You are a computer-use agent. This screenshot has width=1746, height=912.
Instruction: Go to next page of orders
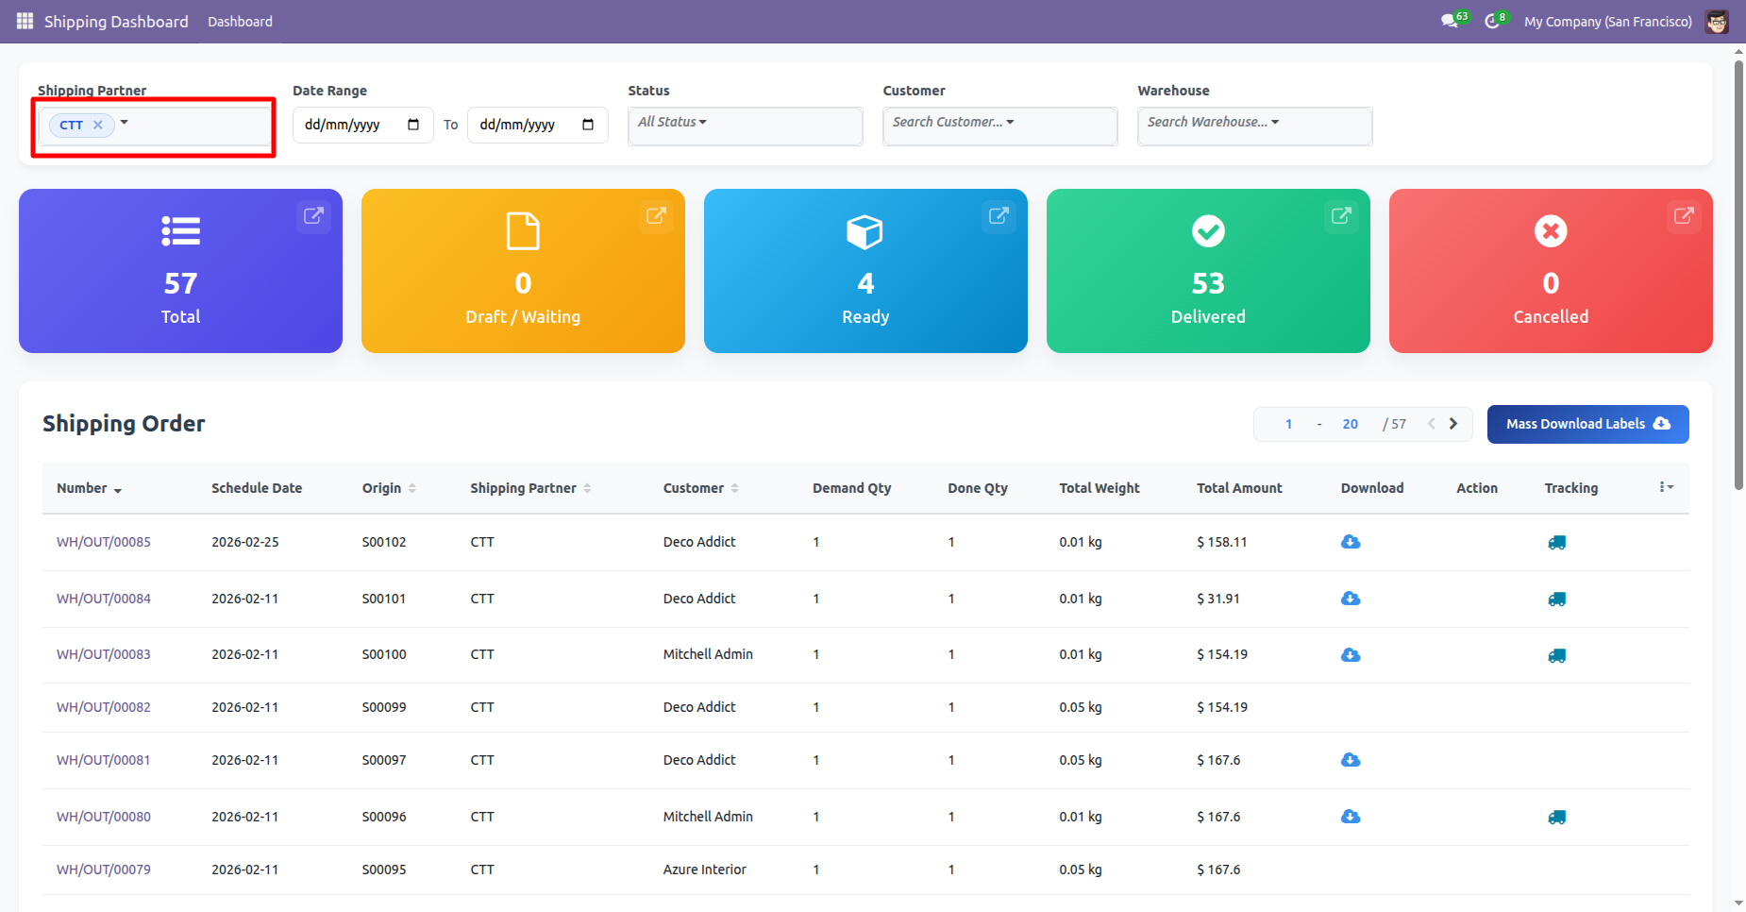pos(1453,424)
